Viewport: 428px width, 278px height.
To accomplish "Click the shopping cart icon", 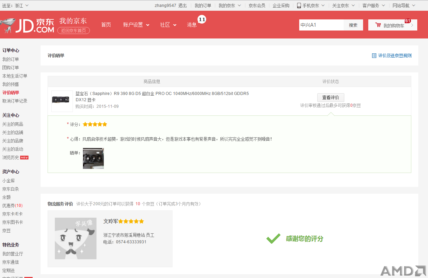I will tap(378, 25).
